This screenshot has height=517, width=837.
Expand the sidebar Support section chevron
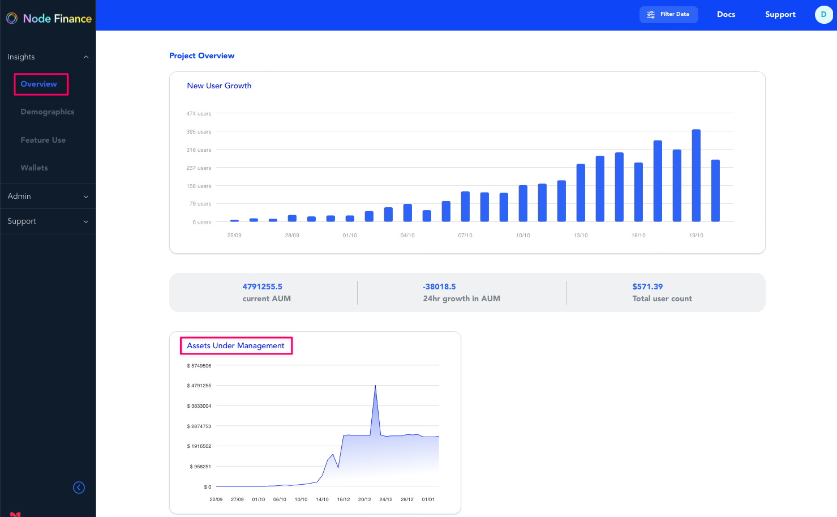click(x=86, y=221)
